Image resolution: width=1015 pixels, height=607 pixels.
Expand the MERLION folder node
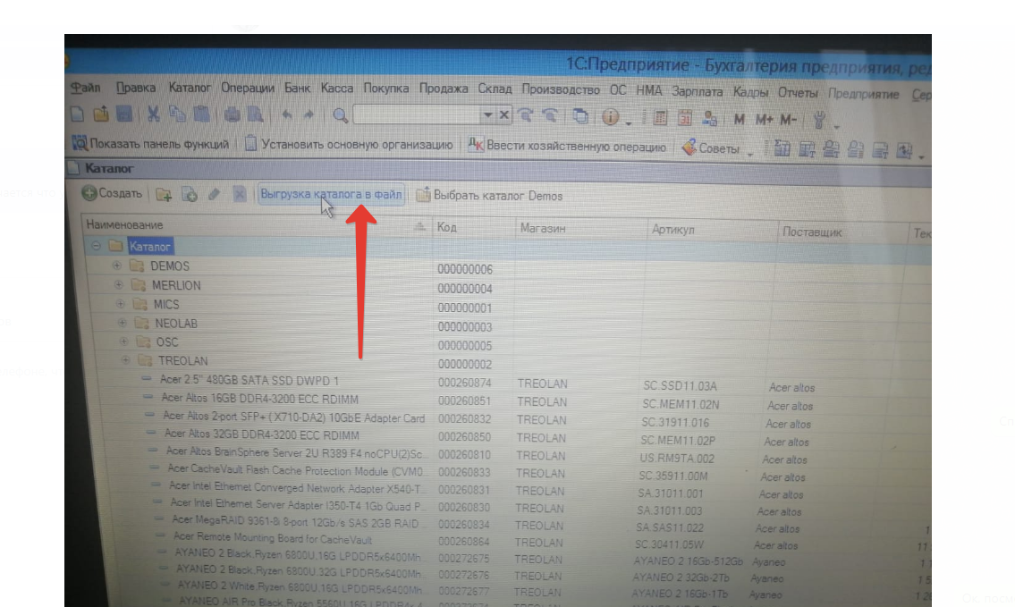click(x=118, y=285)
